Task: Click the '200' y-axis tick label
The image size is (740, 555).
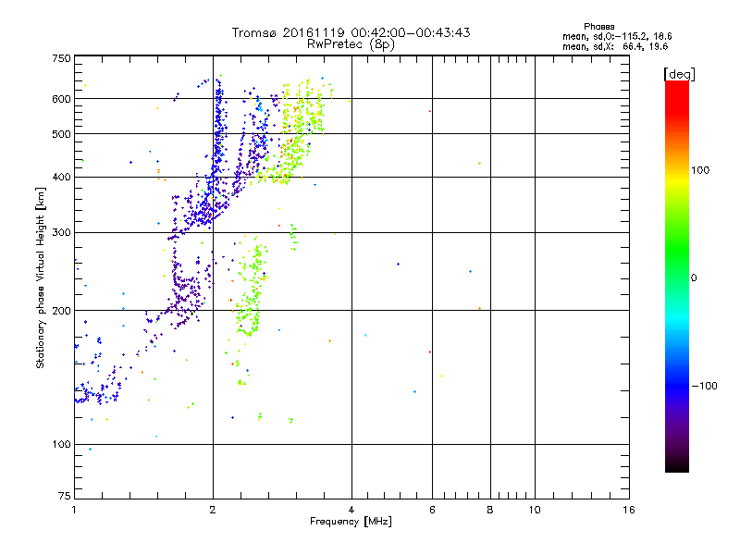Action: (61, 311)
